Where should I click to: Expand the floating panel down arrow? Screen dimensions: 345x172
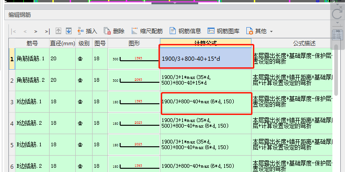click(x=337, y=23)
